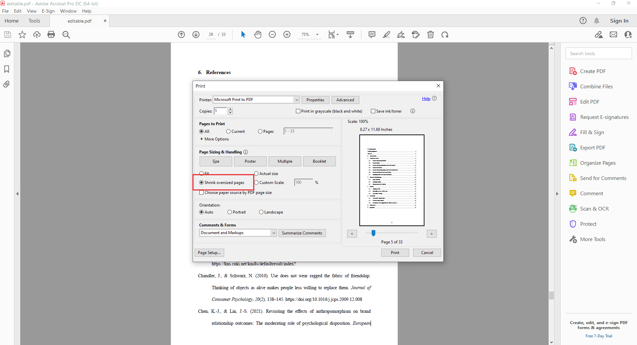Show next preview page arrow
This screenshot has height=345, width=637.
pos(432,234)
